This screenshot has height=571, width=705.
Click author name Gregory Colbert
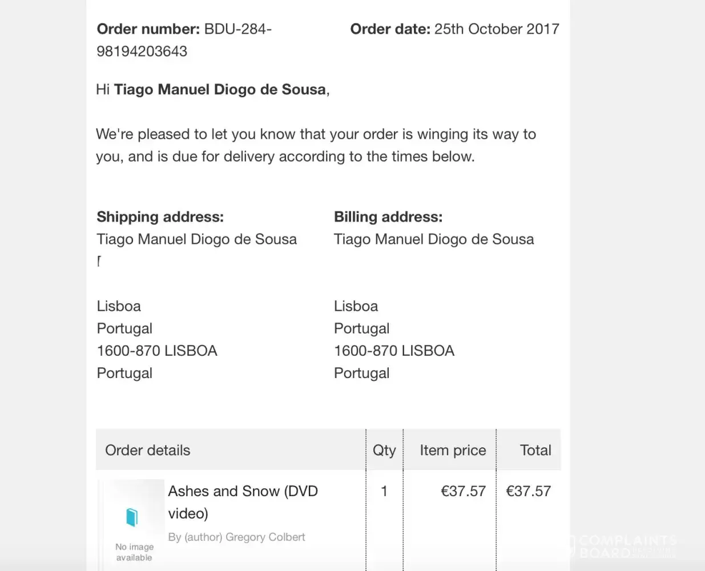(x=265, y=537)
